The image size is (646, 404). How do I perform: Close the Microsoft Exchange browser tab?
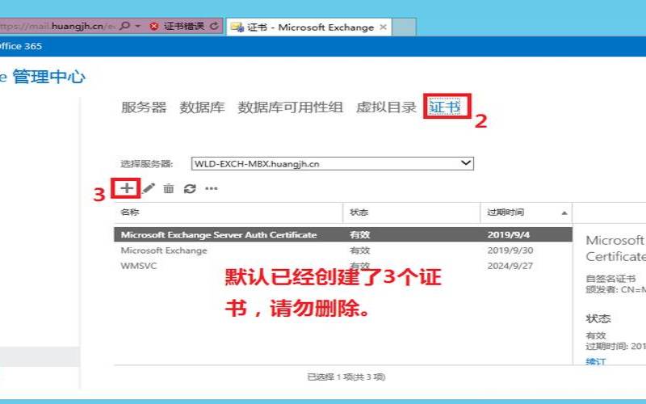click(x=383, y=27)
